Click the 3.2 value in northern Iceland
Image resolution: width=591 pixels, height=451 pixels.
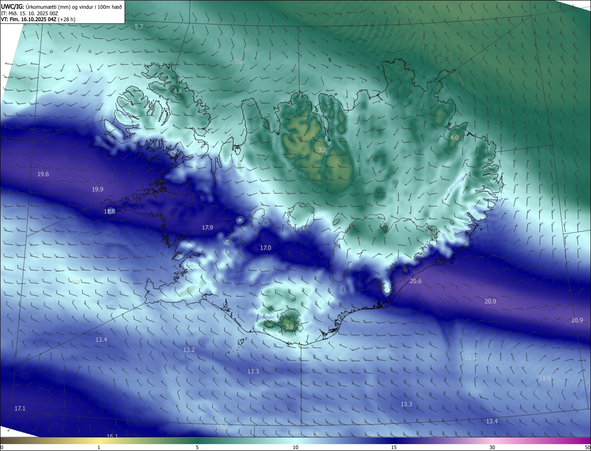point(322,150)
